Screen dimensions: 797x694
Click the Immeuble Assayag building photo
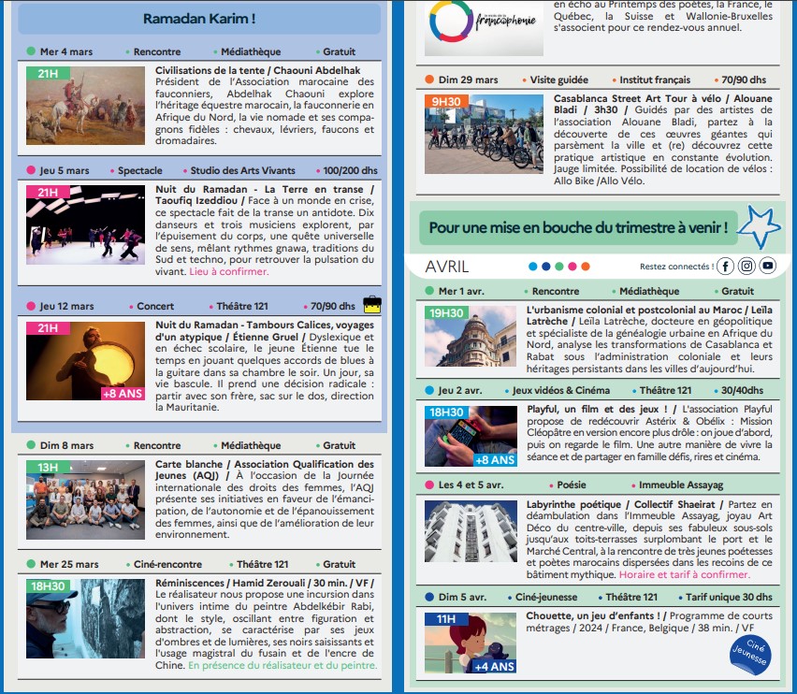point(471,531)
